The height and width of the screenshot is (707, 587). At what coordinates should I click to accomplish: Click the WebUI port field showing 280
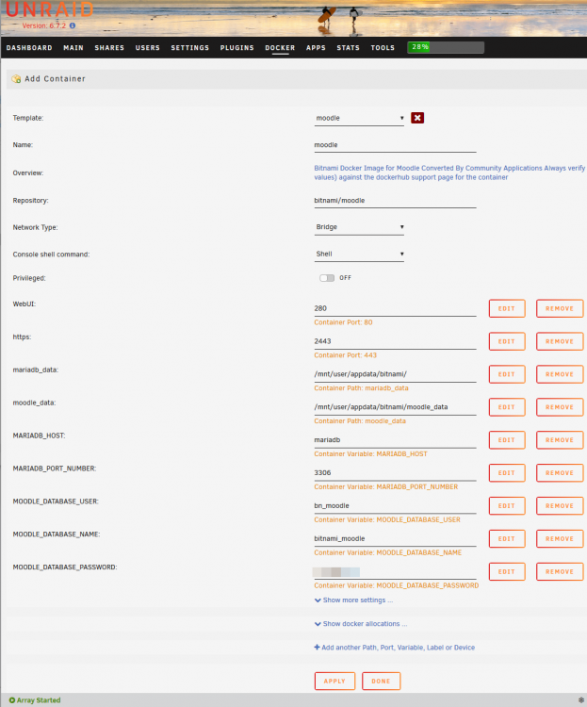coord(395,309)
